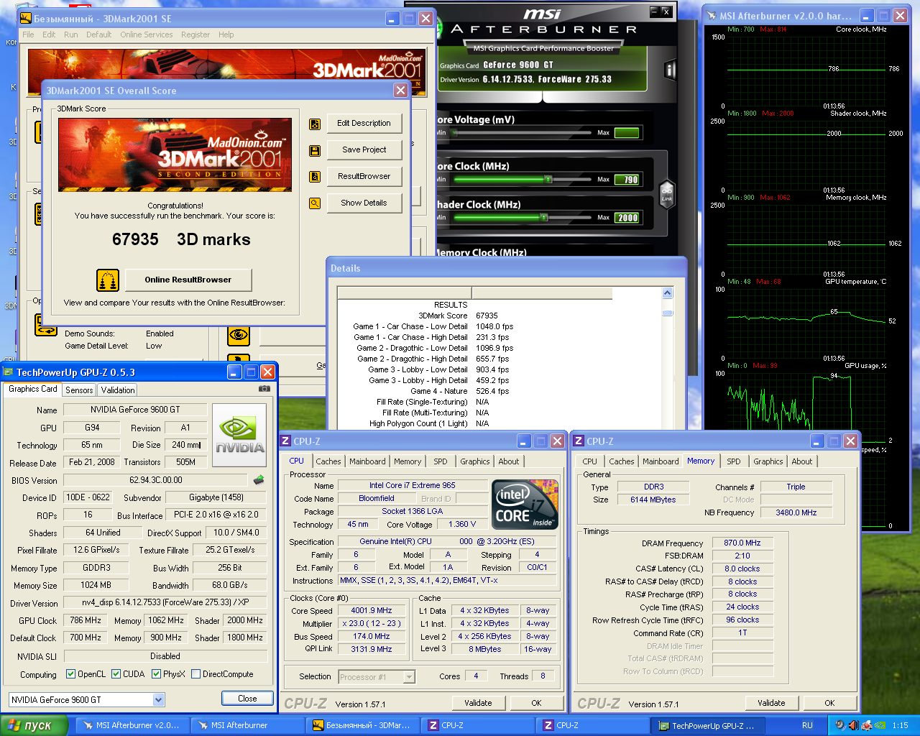Click the Save Project floppy icon
The width and height of the screenshot is (920, 736).
coord(315,151)
